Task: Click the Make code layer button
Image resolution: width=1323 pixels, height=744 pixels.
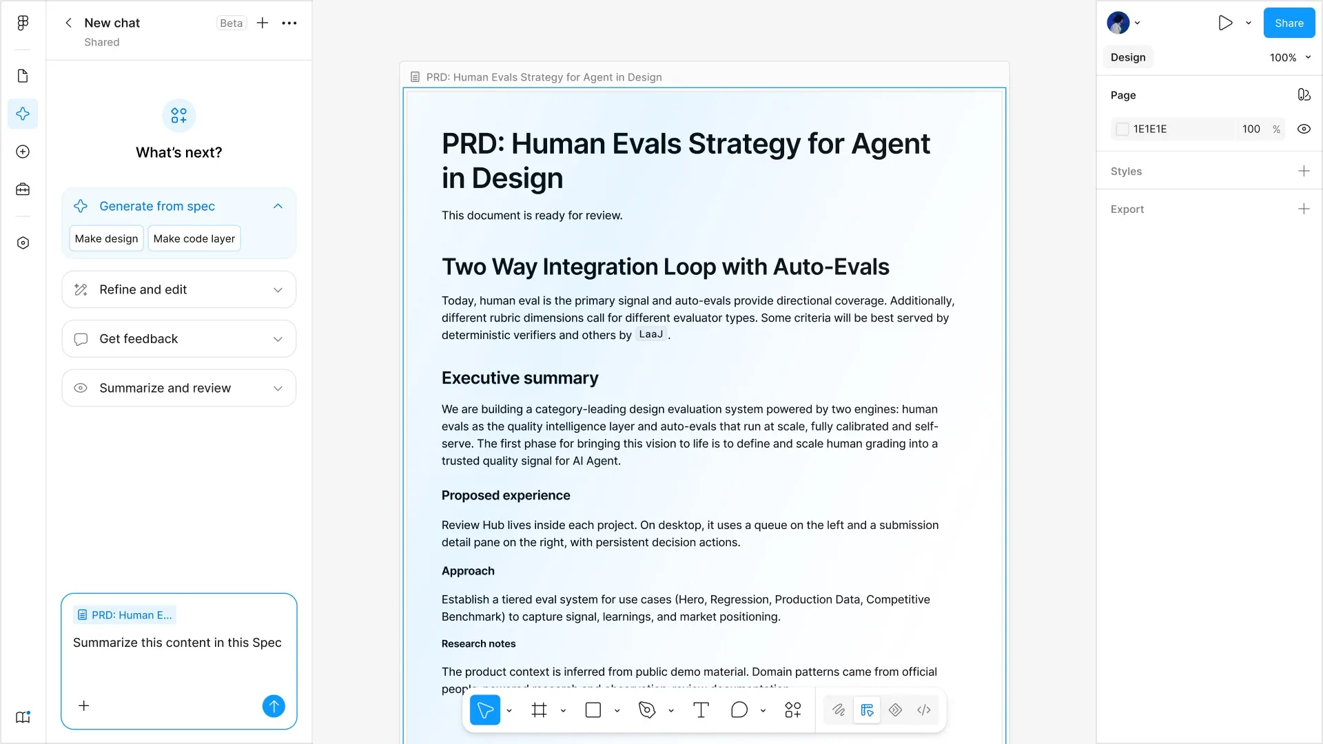Action: pos(194,238)
